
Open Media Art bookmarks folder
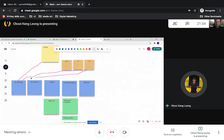coord(45,16)
